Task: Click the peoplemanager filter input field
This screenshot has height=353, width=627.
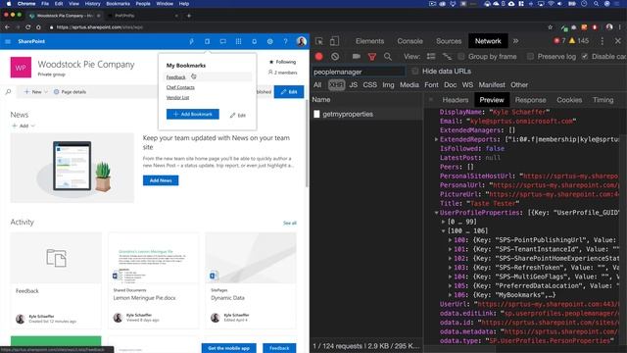Action: click(x=358, y=72)
